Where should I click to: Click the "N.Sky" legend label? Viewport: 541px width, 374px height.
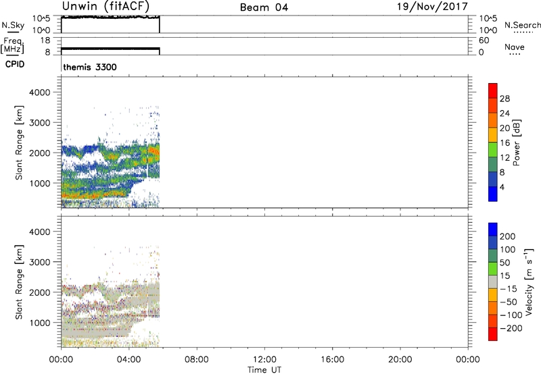13,25
